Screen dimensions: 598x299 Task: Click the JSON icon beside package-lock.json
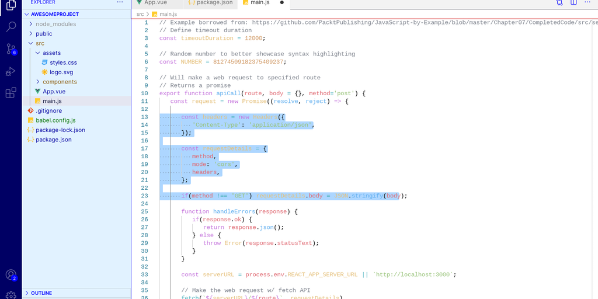click(31, 130)
